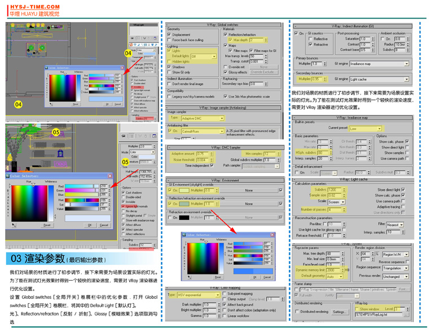Click the Light cache Subdivs input field
The height and width of the screenshot is (336, 434).
click(335, 190)
